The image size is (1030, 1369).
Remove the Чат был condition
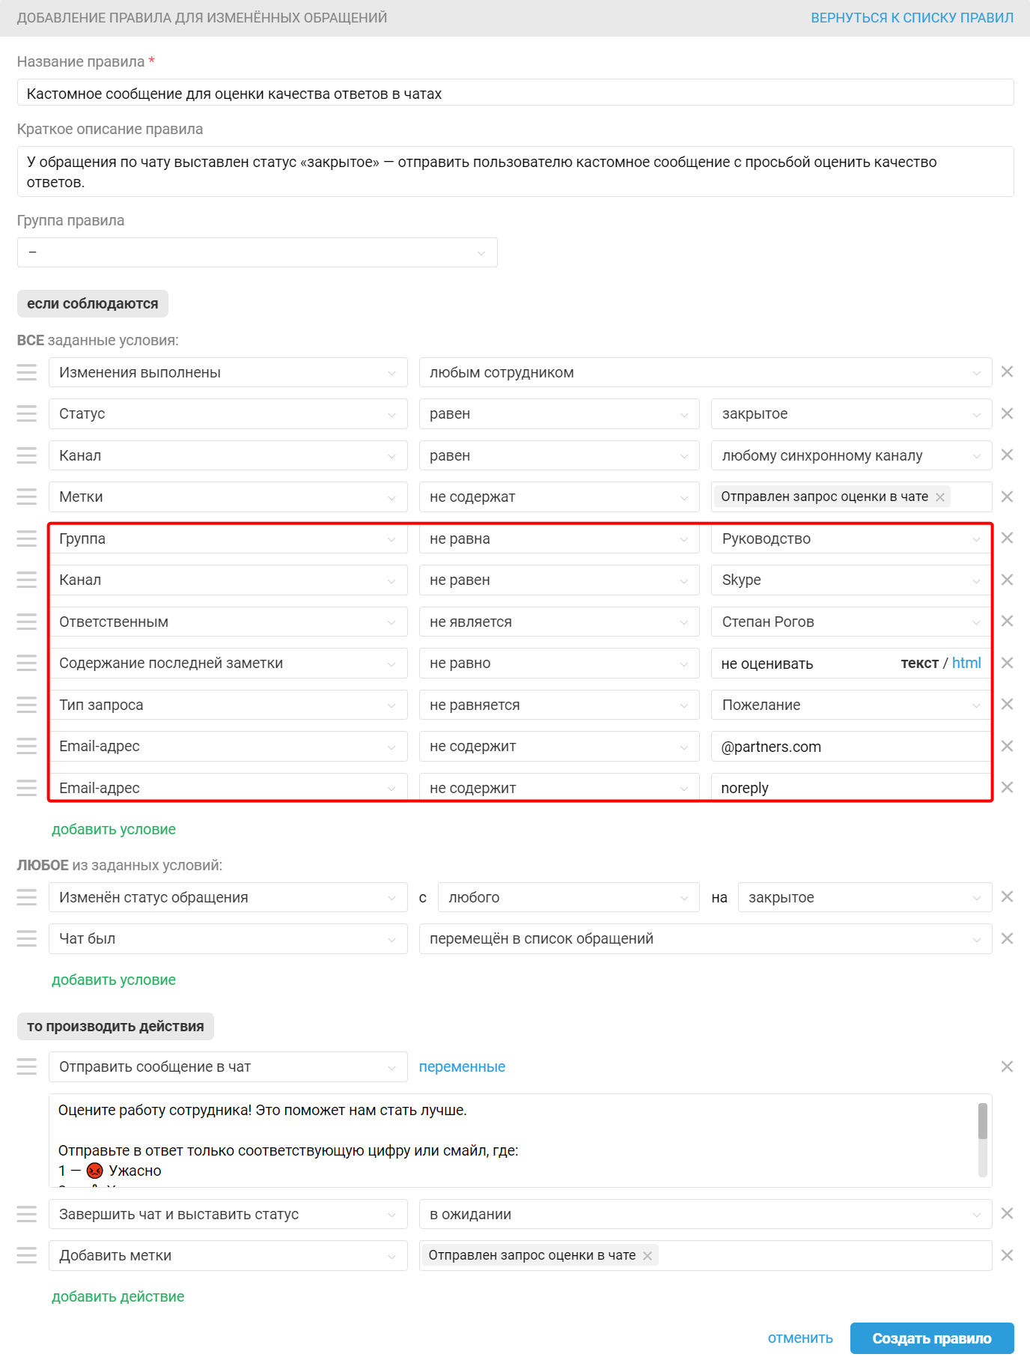1007,938
